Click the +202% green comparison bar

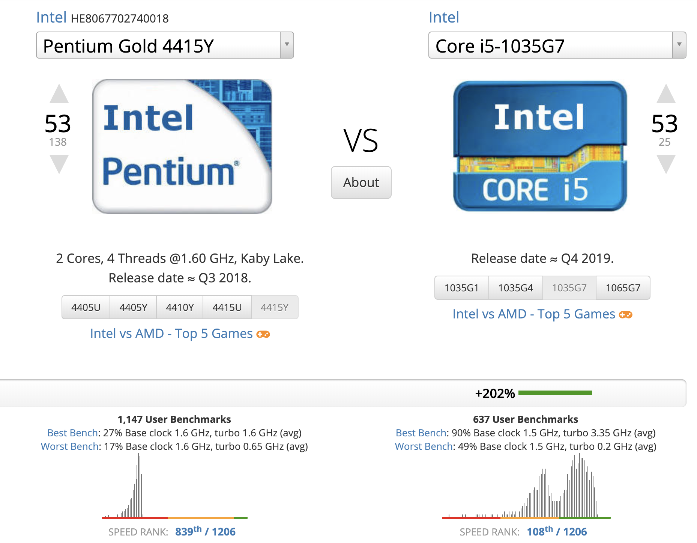pos(555,393)
